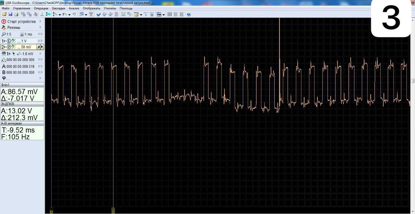Expand the channel 2 50 mV row arrow
Screen dimensions: 415x214
click(x=42, y=47)
